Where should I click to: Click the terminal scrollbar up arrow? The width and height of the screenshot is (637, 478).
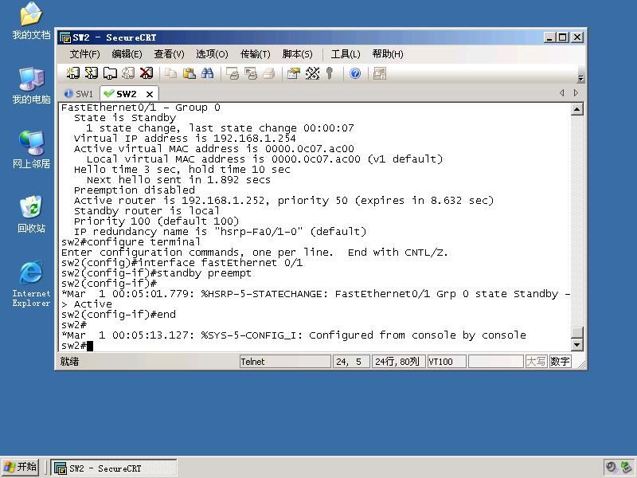576,109
